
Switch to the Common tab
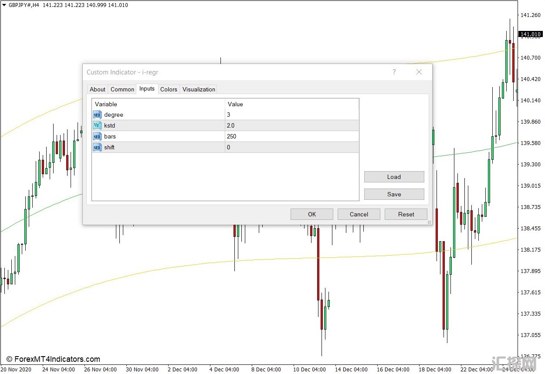tap(122, 89)
